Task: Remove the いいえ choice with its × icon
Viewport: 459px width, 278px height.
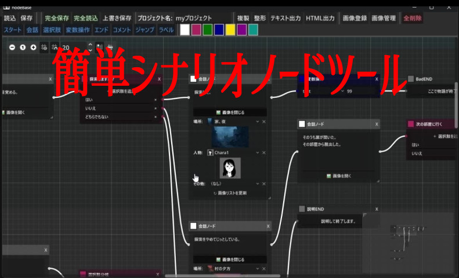Action: click(x=156, y=108)
